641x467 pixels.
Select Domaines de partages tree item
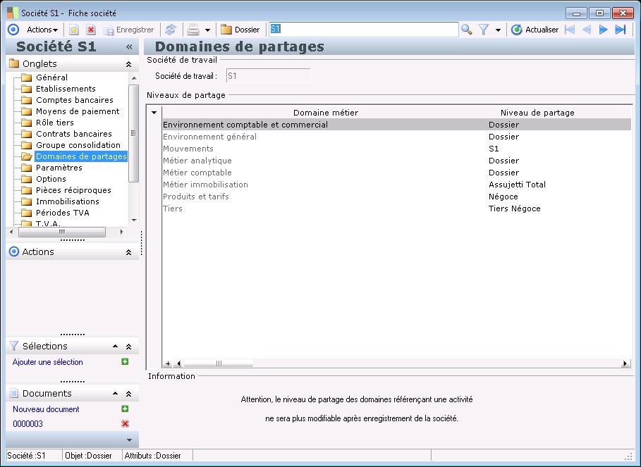(81, 156)
